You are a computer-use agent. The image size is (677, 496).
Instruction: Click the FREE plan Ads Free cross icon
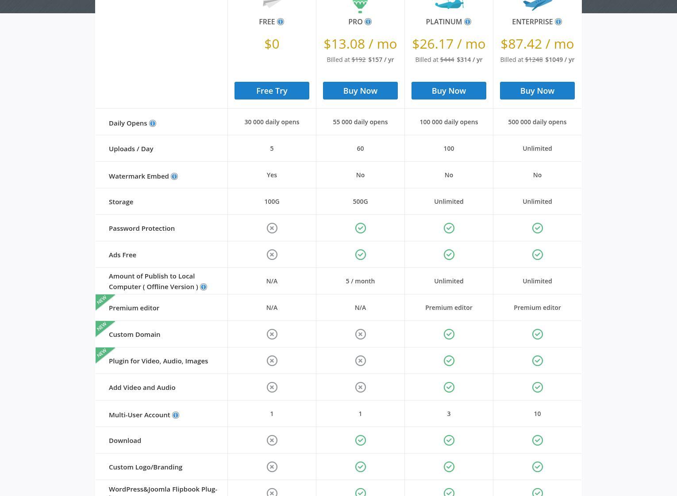click(x=272, y=255)
